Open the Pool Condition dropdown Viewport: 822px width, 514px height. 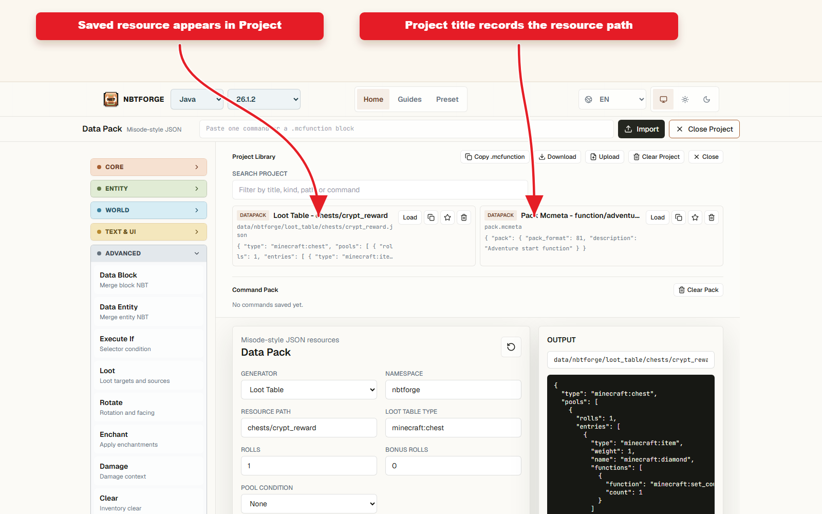pyautogui.click(x=309, y=504)
